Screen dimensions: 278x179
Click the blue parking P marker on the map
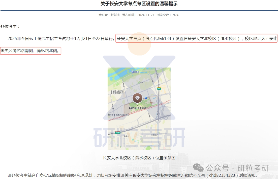(x=146, y=98)
